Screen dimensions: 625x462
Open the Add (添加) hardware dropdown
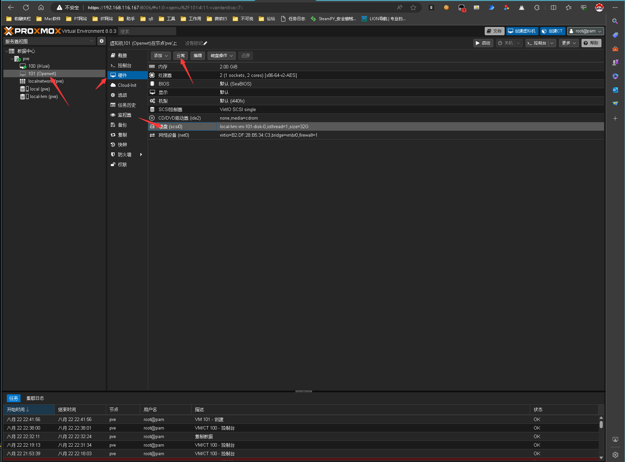coord(160,56)
